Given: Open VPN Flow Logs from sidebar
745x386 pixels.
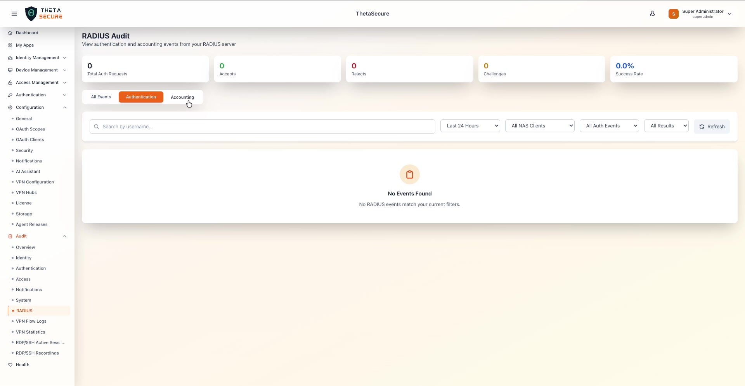Looking at the screenshot, I should pyautogui.click(x=31, y=321).
